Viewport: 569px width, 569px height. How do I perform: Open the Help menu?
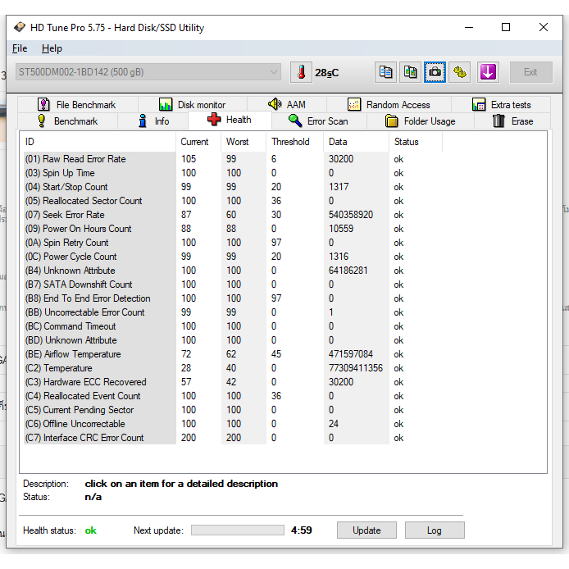52,48
